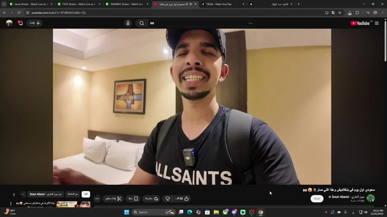The width and height of the screenshot is (387, 217).
Task: Open account avatar menu on YouTube
Action: click(9, 23)
